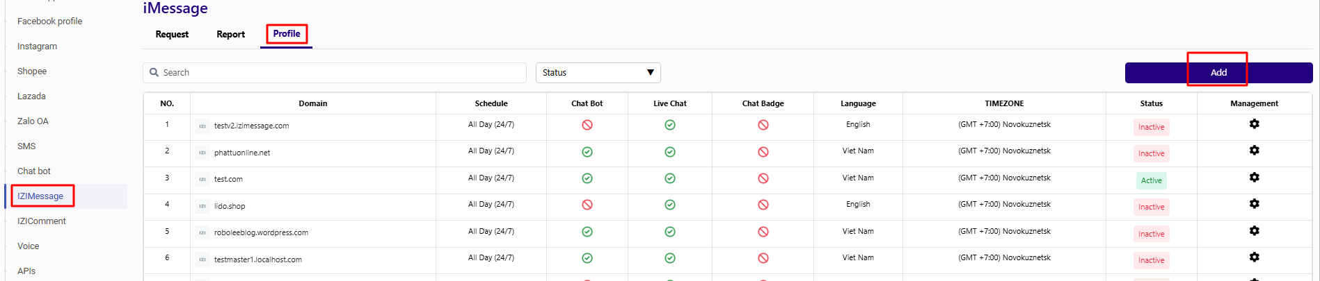Viewport: 1320px width, 281px height.
Task: Click Chat Bot disabled icon for testv2.izimessage.com
Action: [587, 125]
